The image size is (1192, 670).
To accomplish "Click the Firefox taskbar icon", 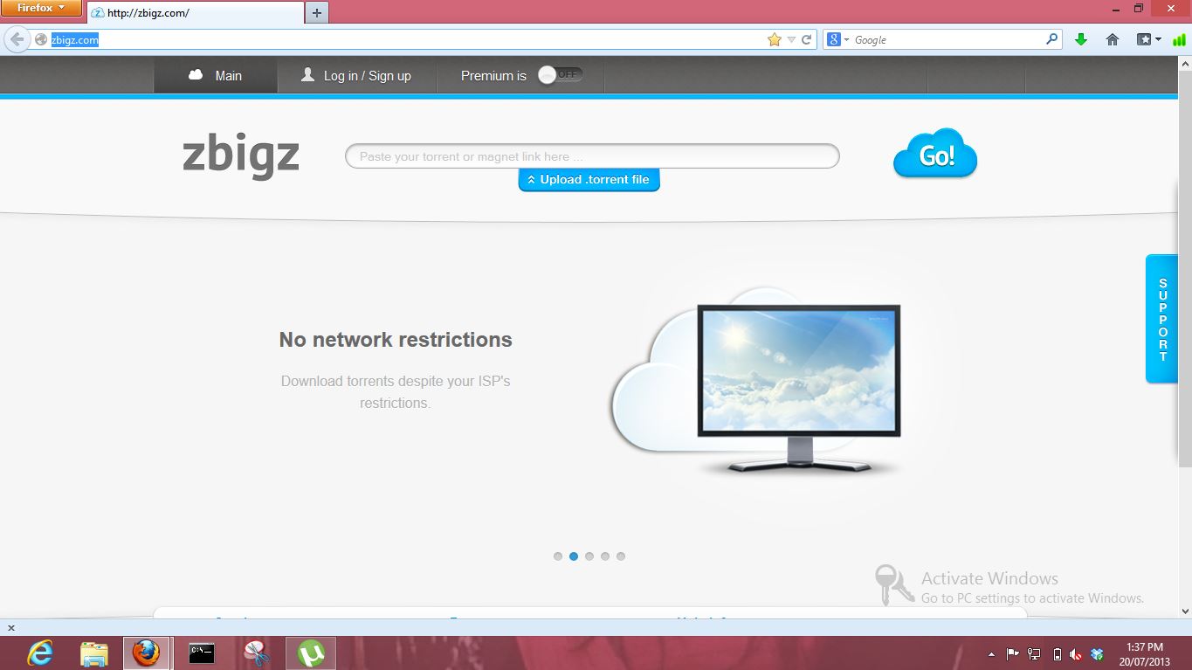I will tap(147, 653).
